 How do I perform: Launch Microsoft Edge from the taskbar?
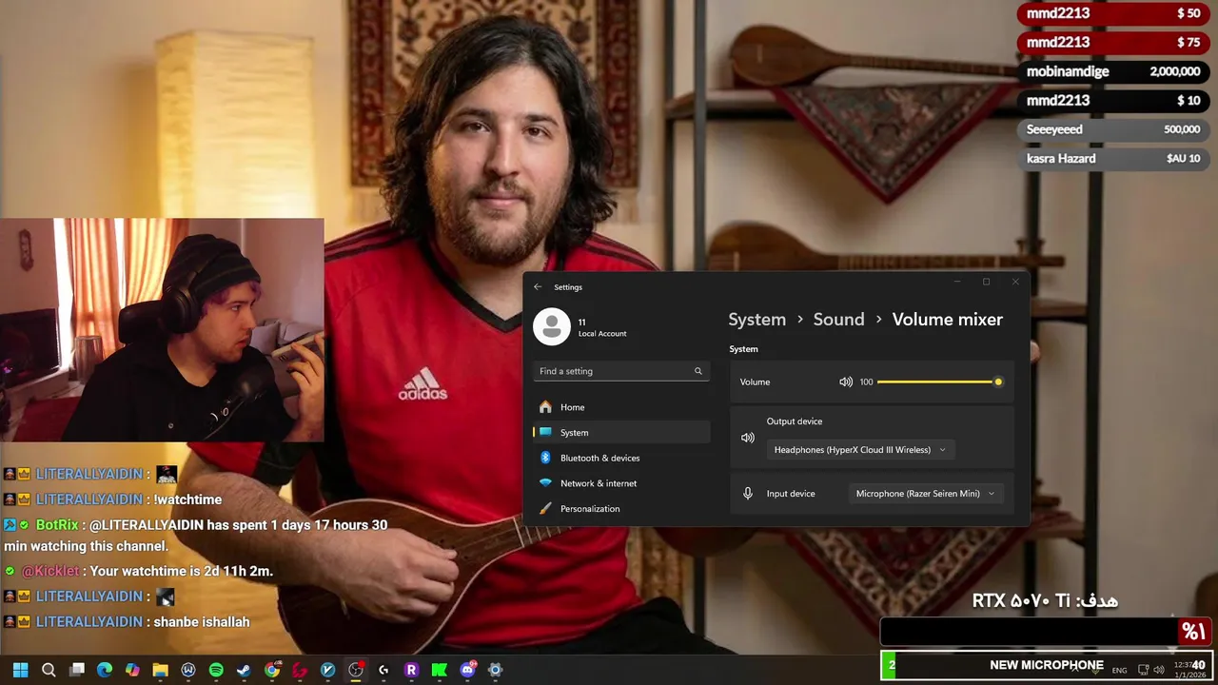105,670
